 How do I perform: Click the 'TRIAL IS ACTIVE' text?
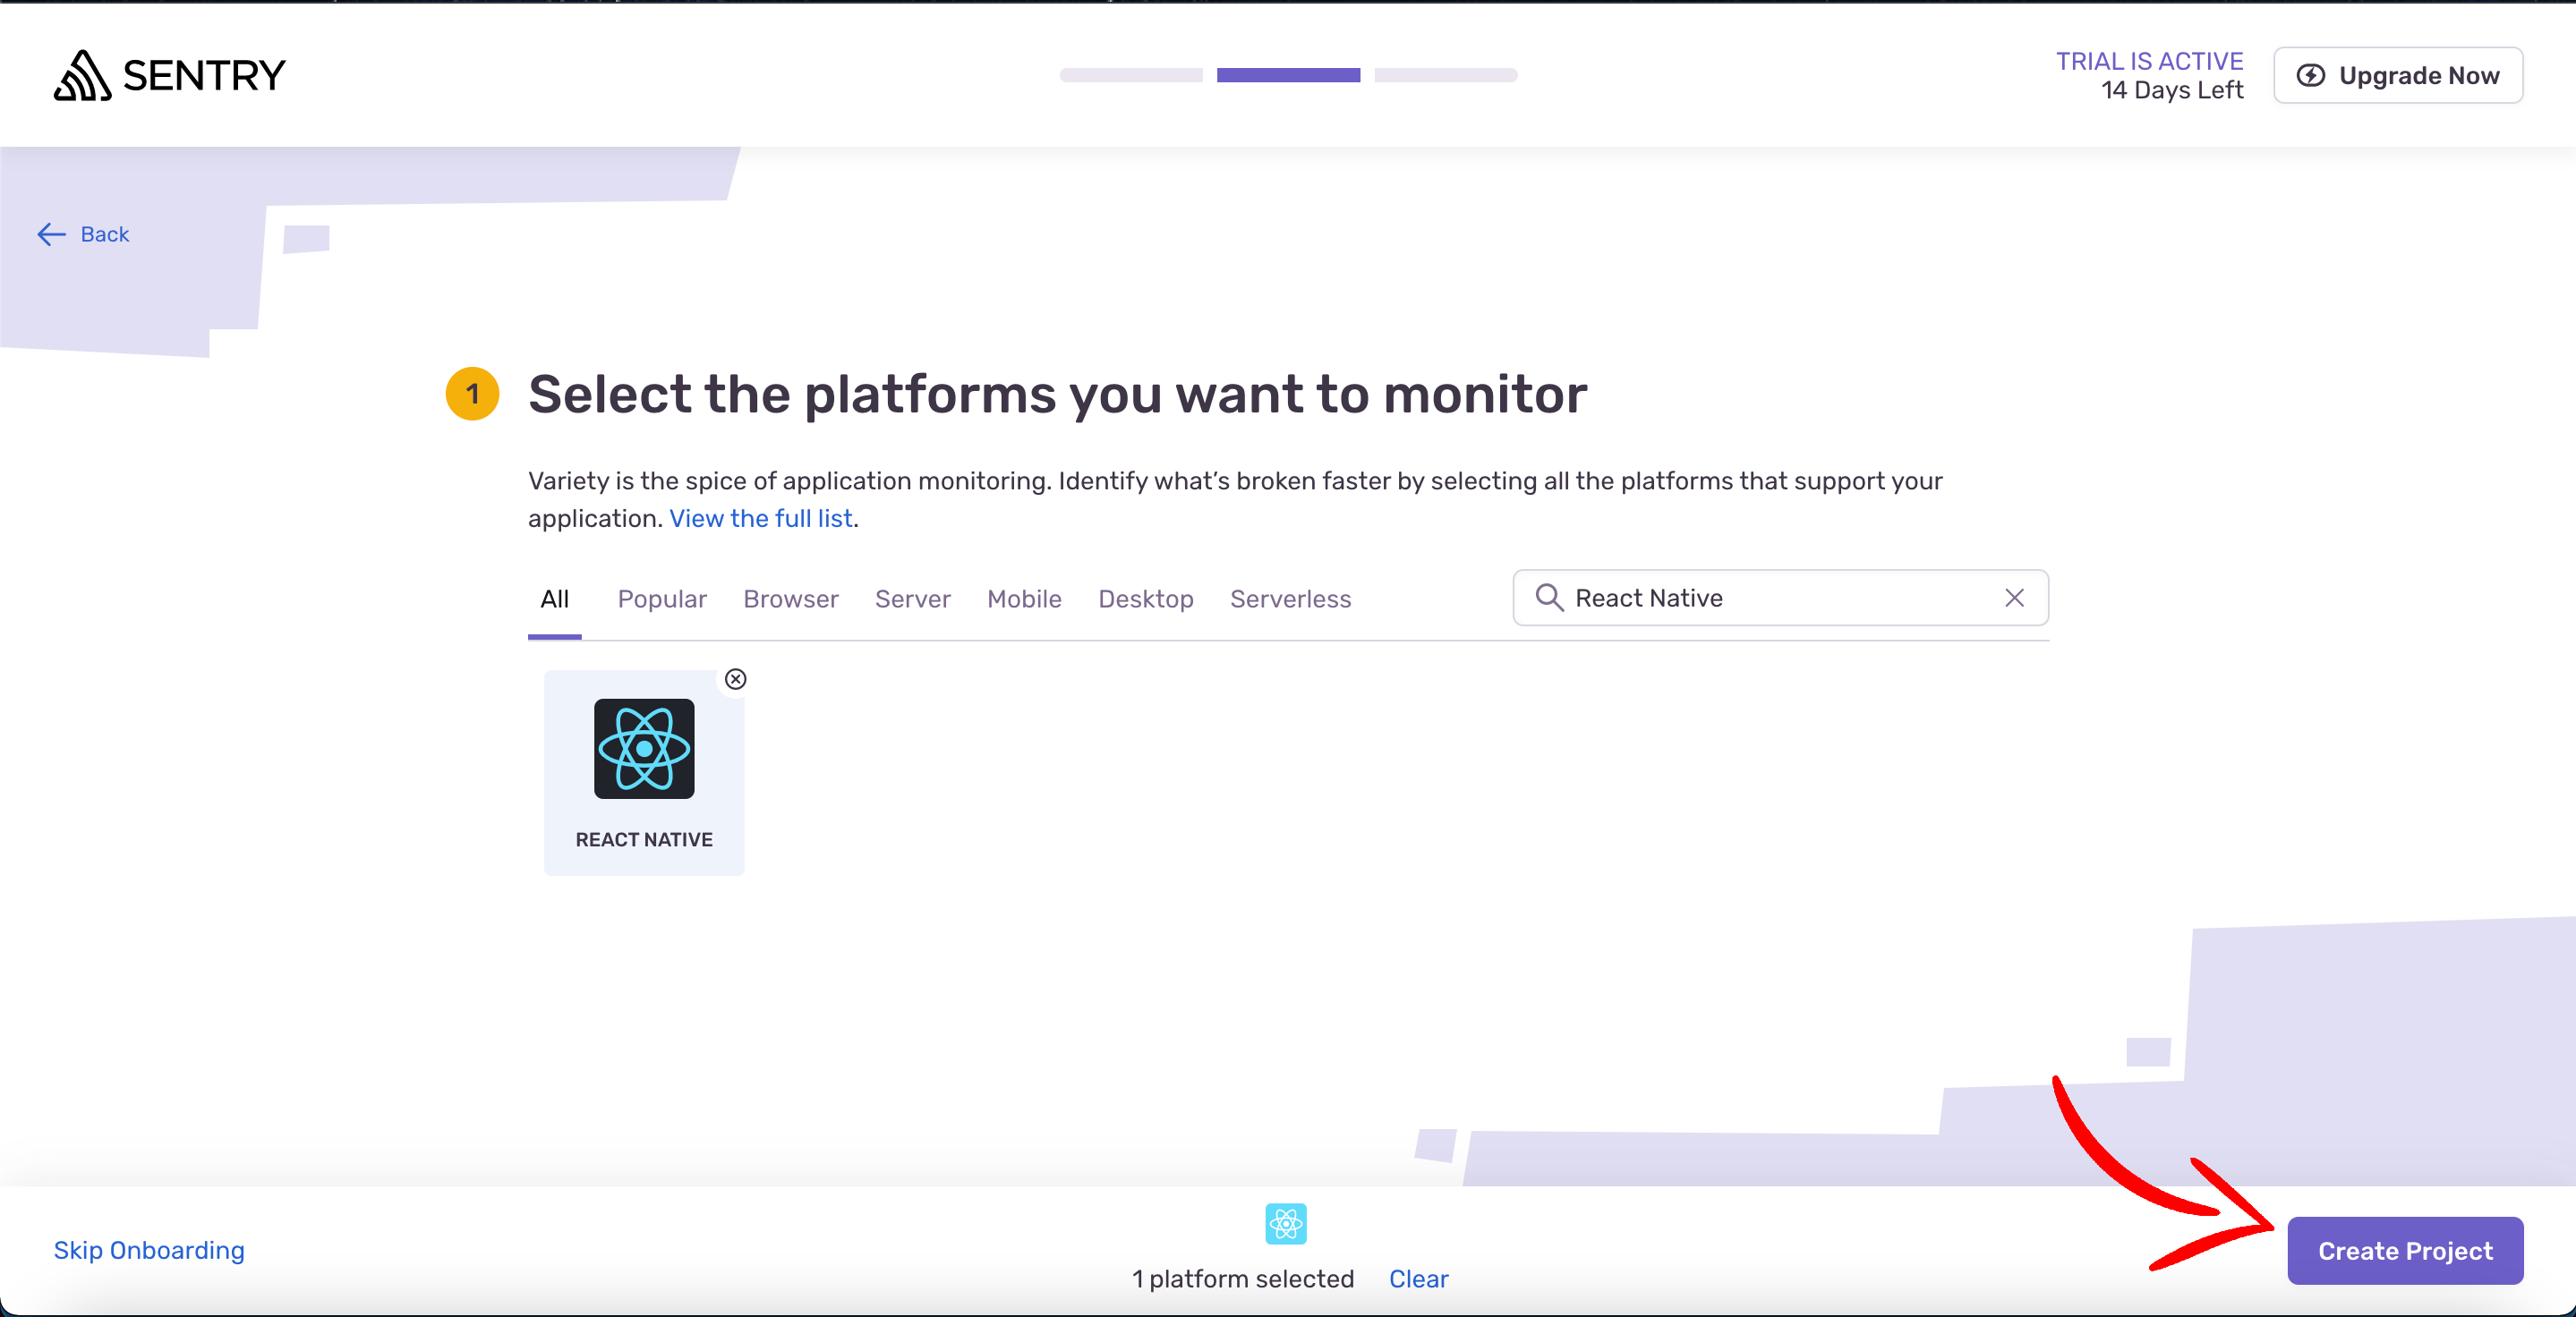(2149, 61)
